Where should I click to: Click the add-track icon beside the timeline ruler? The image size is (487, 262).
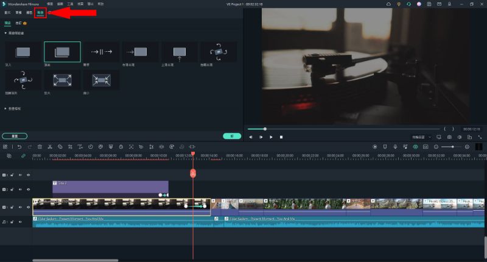[x=9, y=156]
